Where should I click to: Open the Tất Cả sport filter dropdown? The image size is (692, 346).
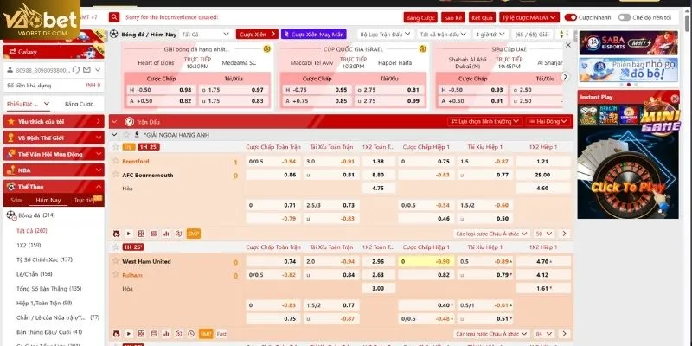[x=206, y=34]
